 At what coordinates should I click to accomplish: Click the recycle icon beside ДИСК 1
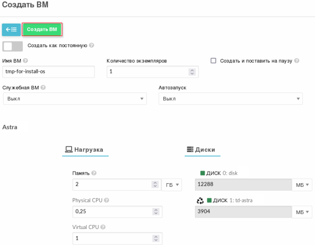coord(200,201)
